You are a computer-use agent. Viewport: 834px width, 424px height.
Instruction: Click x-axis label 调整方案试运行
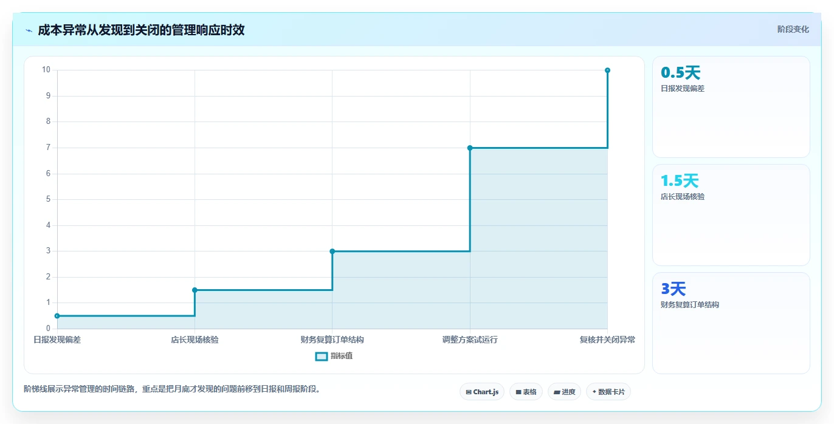pyautogui.click(x=470, y=340)
